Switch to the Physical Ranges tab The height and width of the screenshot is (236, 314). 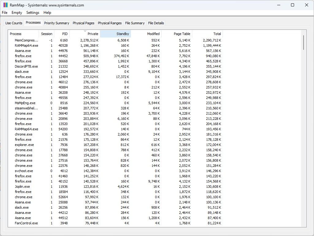pos(109,23)
